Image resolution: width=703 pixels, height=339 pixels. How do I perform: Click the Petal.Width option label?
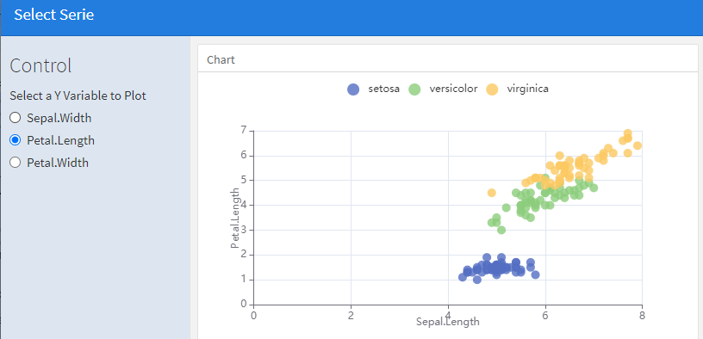[58, 163]
